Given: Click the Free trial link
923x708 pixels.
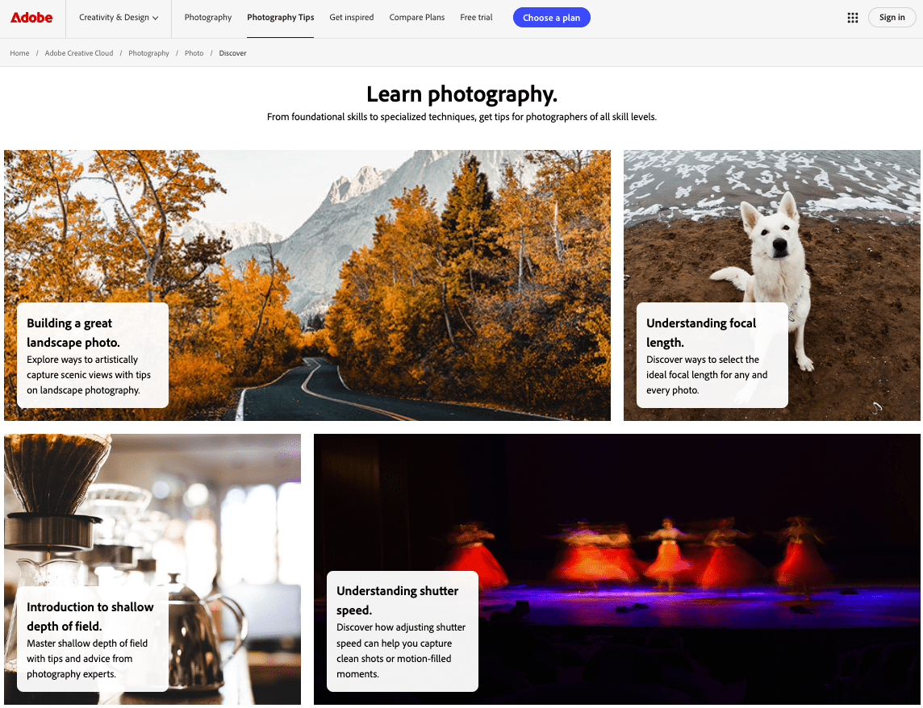Looking at the screenshot, I should [x=476, y=18].
